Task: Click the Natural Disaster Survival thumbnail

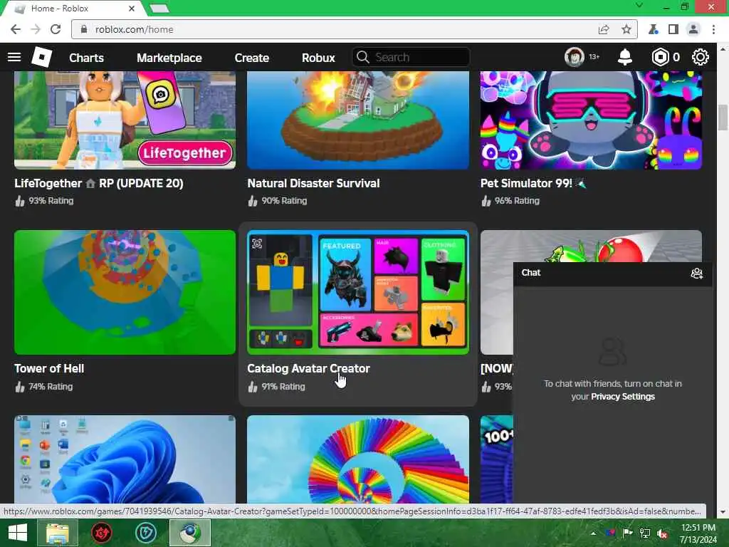Action: click(358, 120)
